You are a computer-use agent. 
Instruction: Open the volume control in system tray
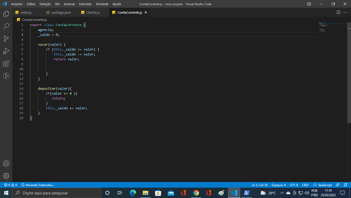307,193
